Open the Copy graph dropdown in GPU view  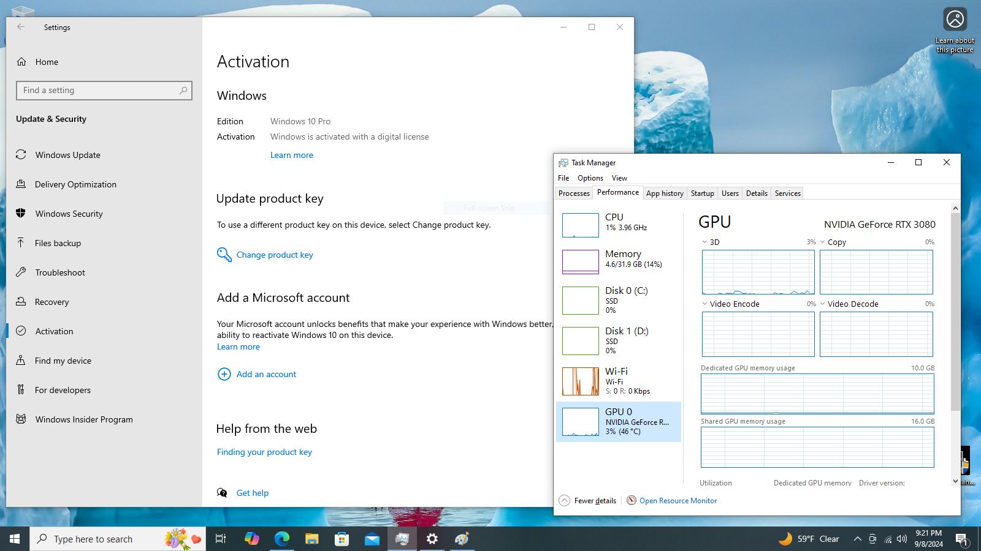823,242
